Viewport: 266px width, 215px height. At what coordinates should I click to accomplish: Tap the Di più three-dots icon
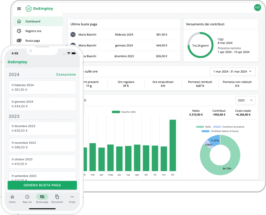[72, 197]
